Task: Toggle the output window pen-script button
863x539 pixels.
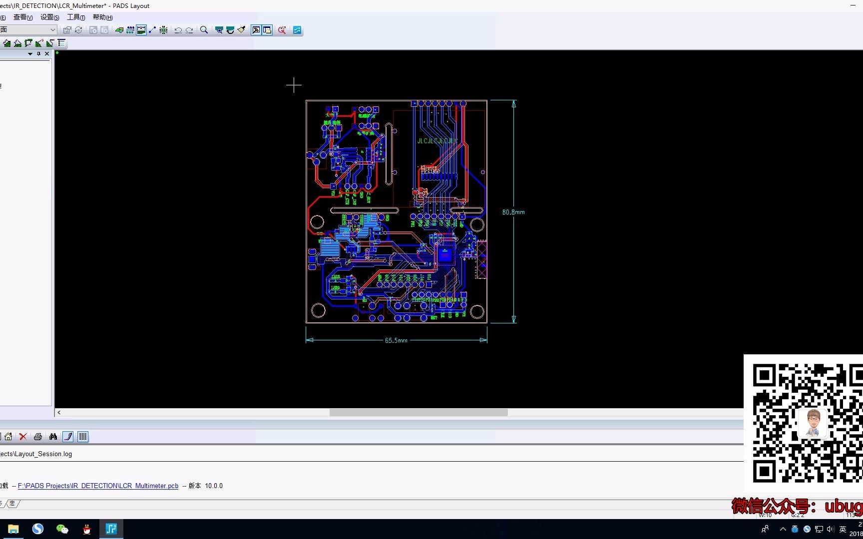Action: pyautogui.click(x=68, y=437)
